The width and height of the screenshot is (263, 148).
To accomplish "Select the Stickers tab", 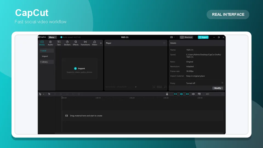I will click(67, 43).
